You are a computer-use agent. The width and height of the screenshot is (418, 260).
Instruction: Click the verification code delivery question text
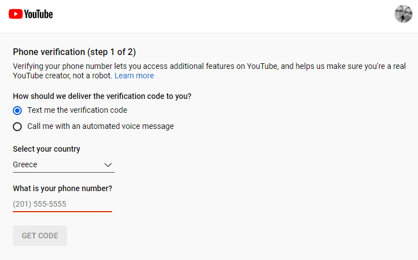tap(102, 96)
